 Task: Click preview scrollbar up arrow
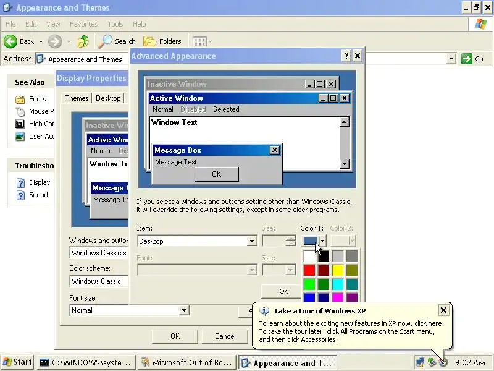coord(345,122)
